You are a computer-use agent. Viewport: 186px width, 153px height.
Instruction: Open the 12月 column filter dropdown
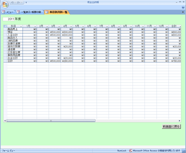coord(167,26)
